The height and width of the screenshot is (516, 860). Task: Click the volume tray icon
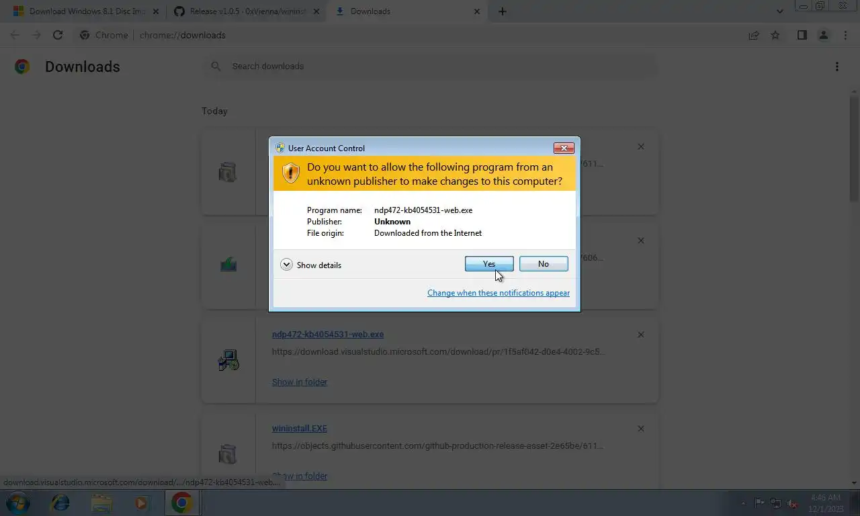[793, 503]
